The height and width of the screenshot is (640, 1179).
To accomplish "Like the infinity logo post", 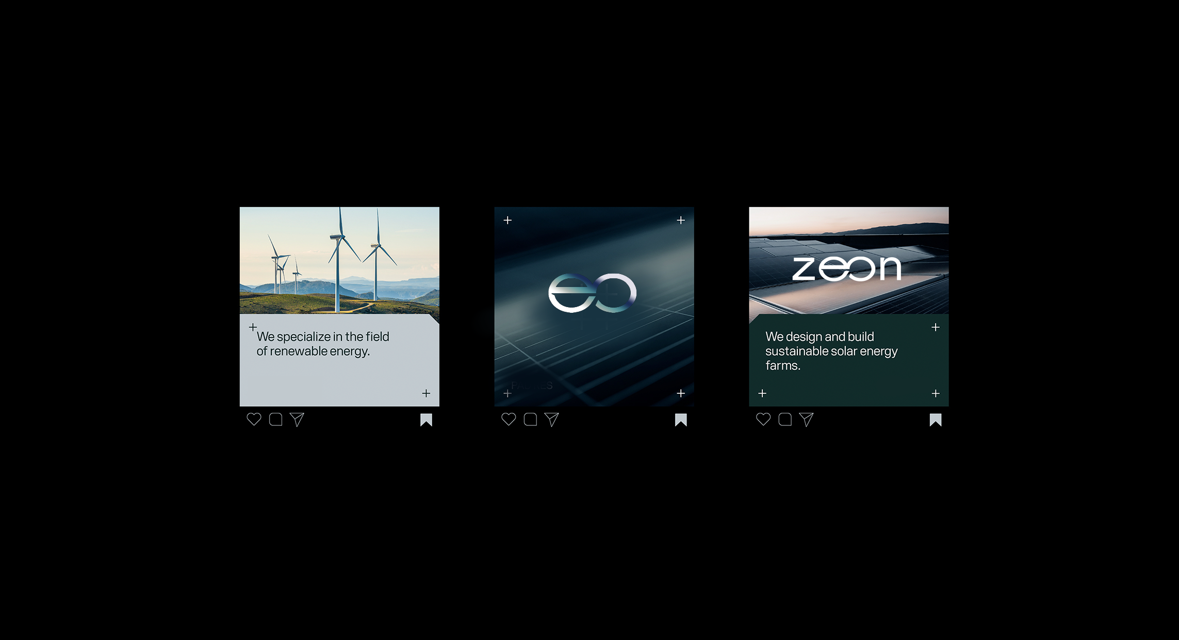I will pyautogui.click(x=509, y=419).
